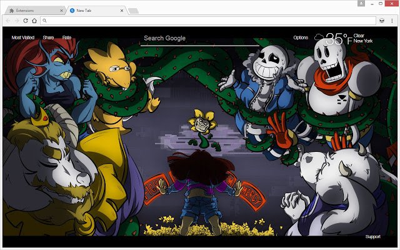The width and height of the screenshot is (400, 250).
Task: Click the 35°F temperature reading
Action: point(339,39)
